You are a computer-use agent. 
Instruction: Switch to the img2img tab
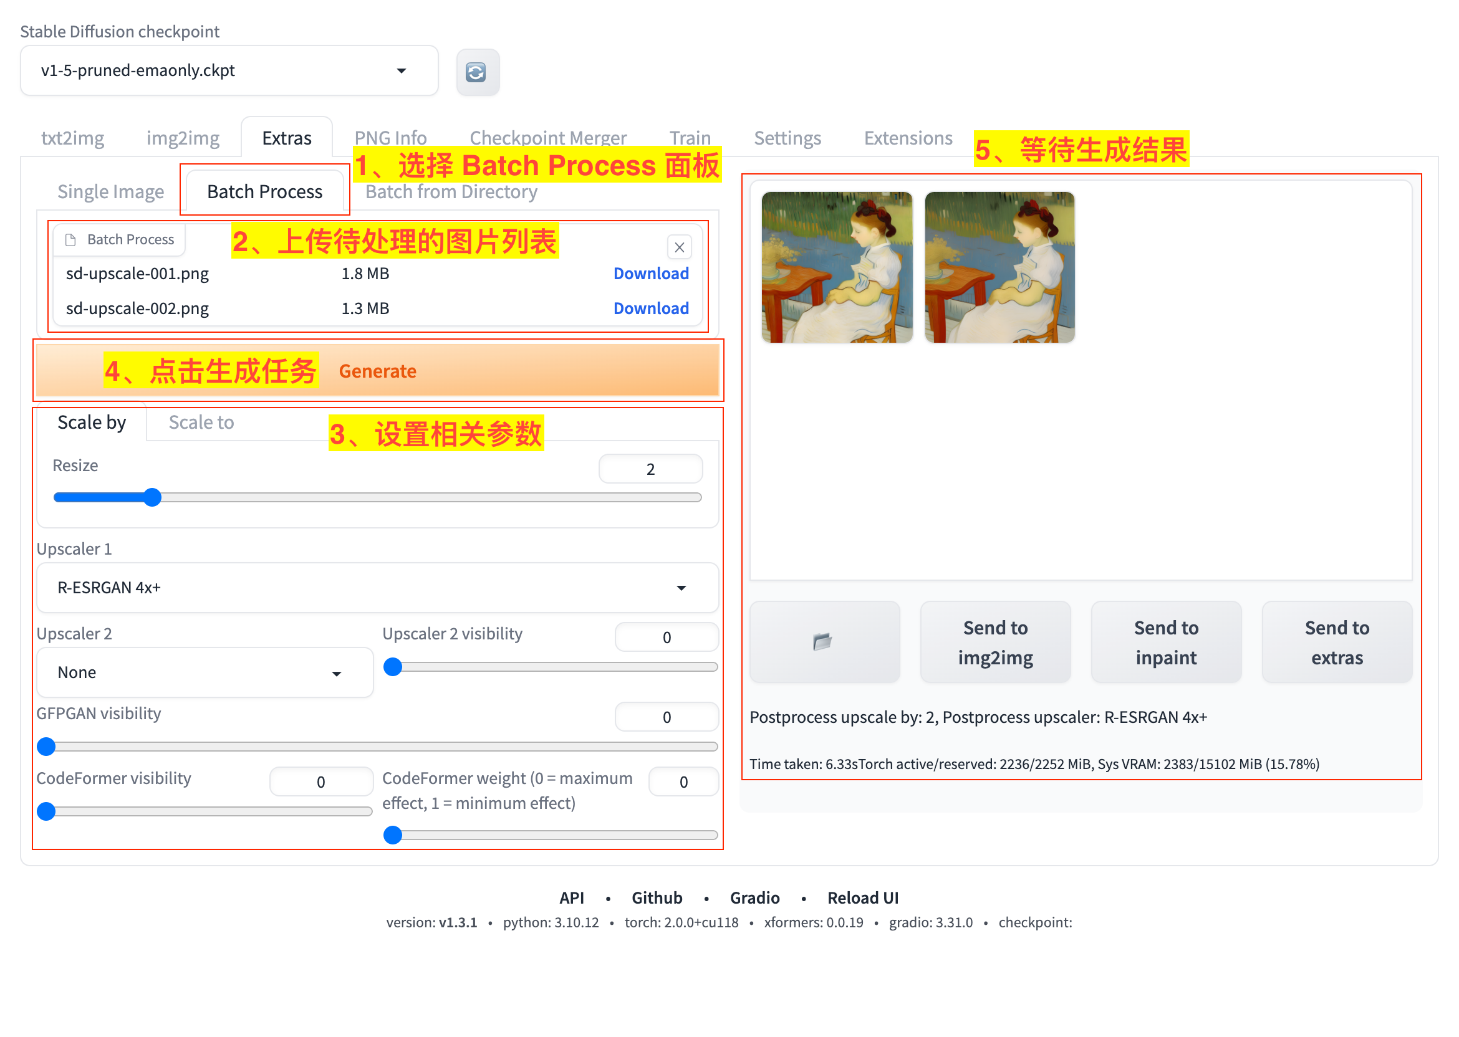[x=183, y=137]
